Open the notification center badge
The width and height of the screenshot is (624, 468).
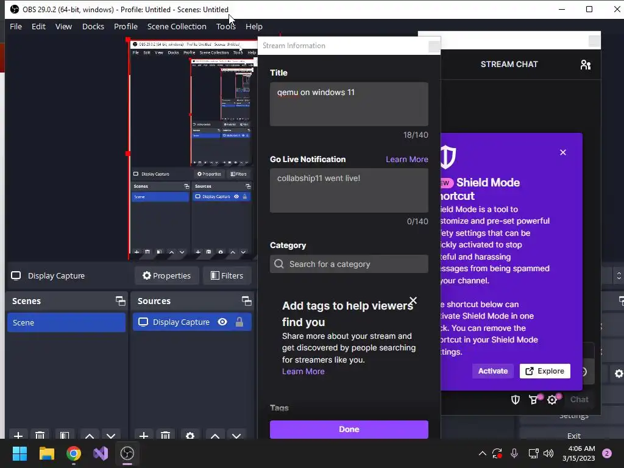tap(607, 453)
